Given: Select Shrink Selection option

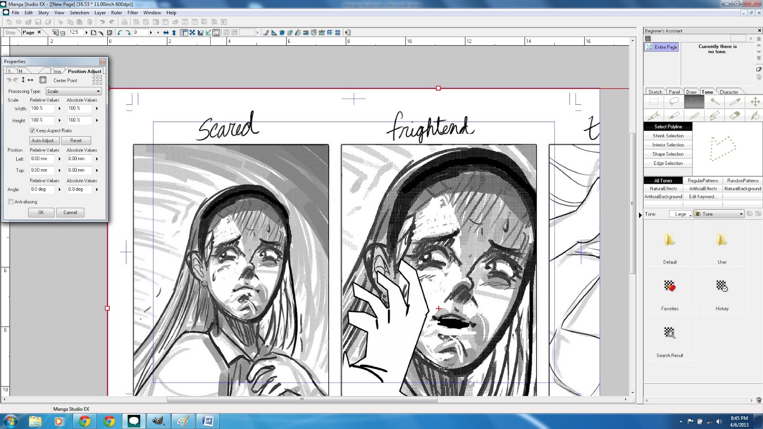Looking at the screenshot, I should (668, 136).
